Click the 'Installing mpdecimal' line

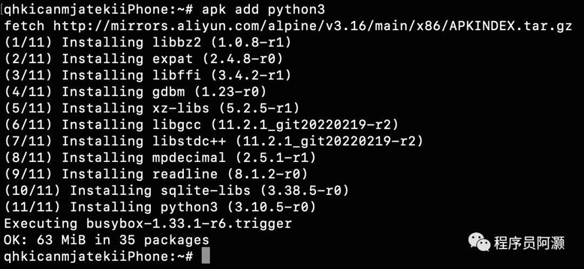click(x=160, y=157)
